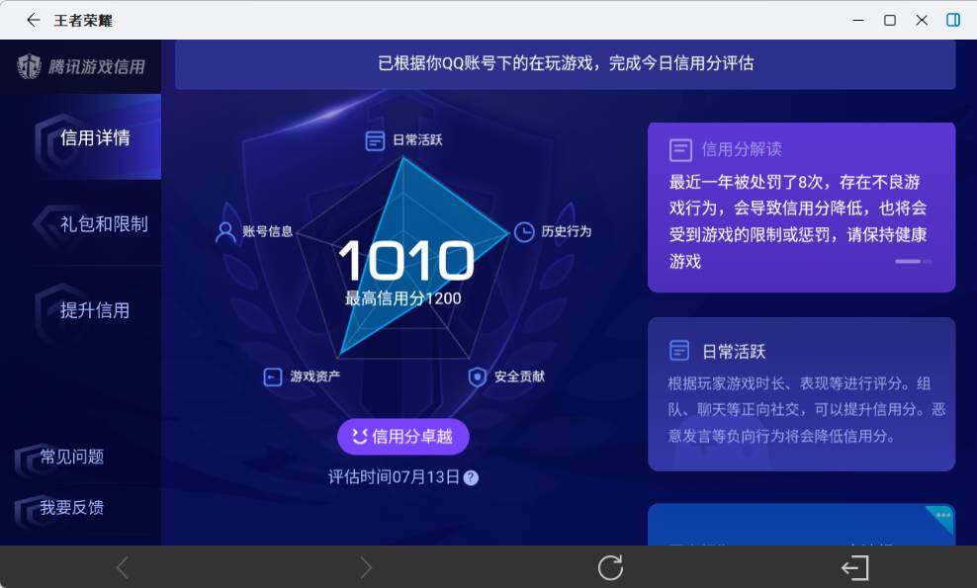Screen dimensions: 977x588
Task: Click the 账号信息 label on radar chart
Action: (x=267, y=231)
